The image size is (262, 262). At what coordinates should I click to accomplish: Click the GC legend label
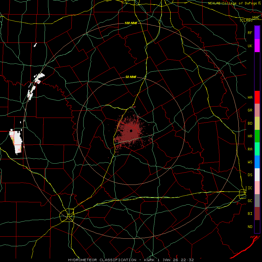(x=250, y=201)
